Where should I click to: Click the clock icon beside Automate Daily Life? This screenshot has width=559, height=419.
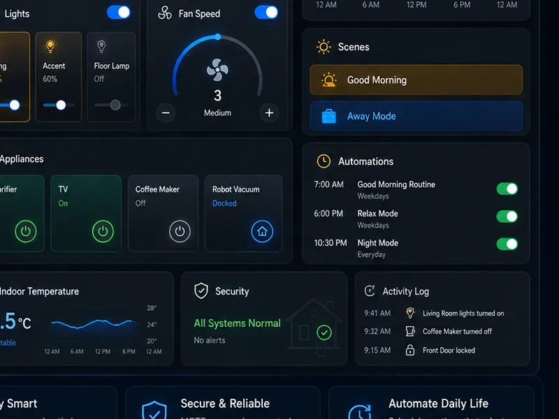pyautogui.click(x=360, y=412)
